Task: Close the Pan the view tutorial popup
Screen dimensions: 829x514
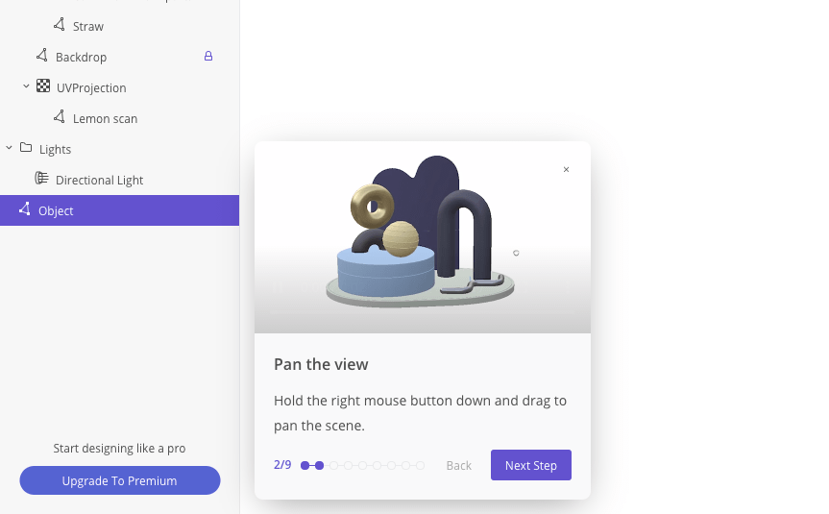Action: pos(566,169)
